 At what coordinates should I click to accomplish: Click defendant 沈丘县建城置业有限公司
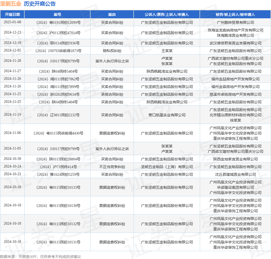tap(235, 174)
